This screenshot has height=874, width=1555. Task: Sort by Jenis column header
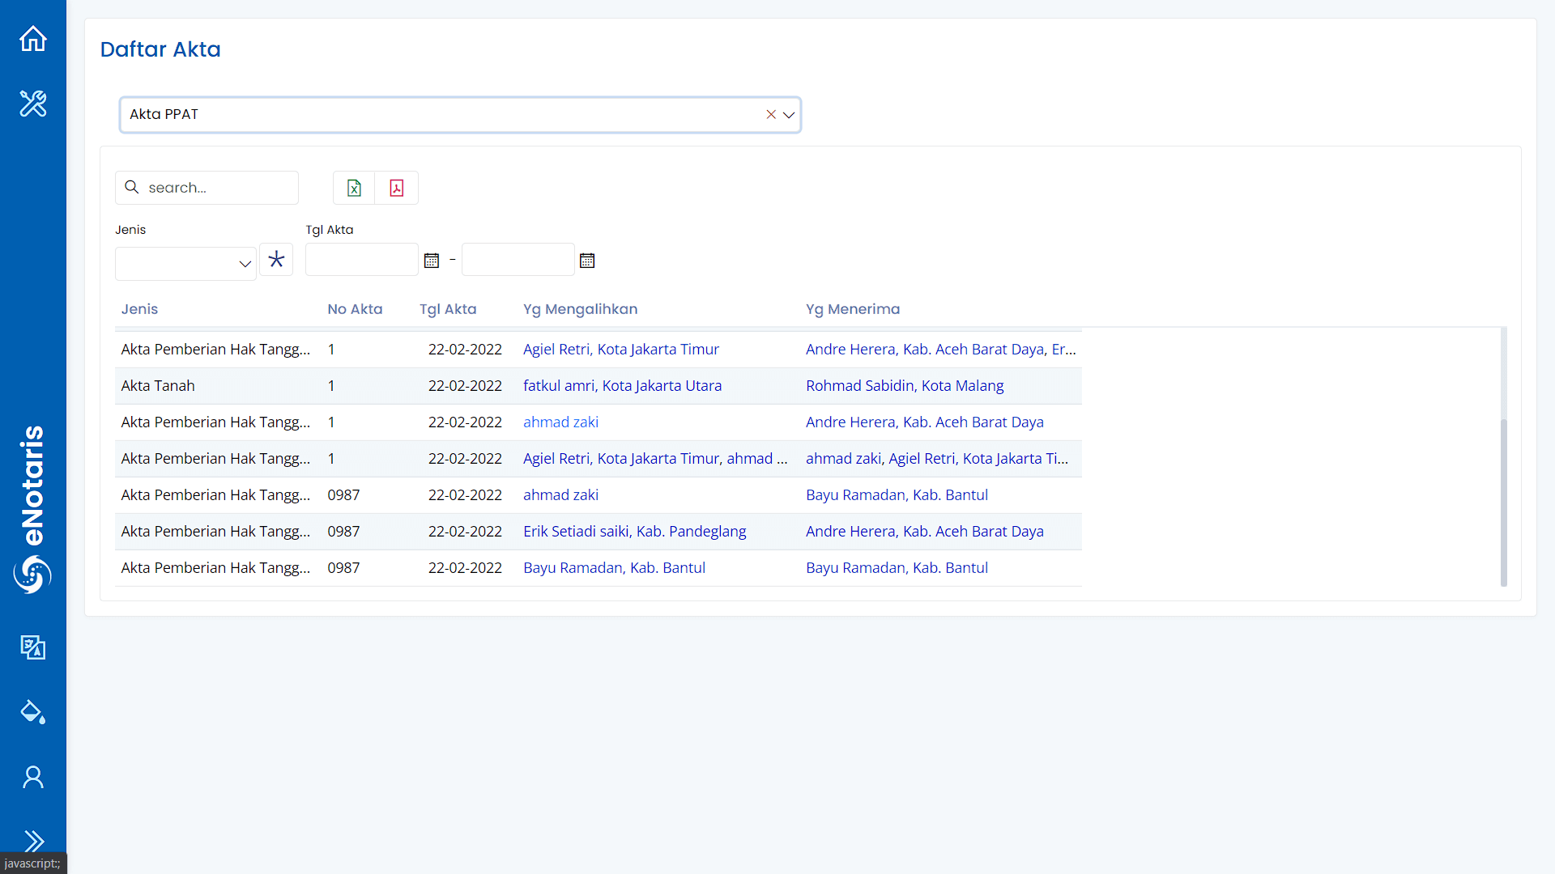point(139,309)
